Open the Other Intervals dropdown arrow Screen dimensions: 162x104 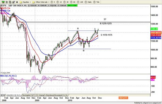click(49, 2)
